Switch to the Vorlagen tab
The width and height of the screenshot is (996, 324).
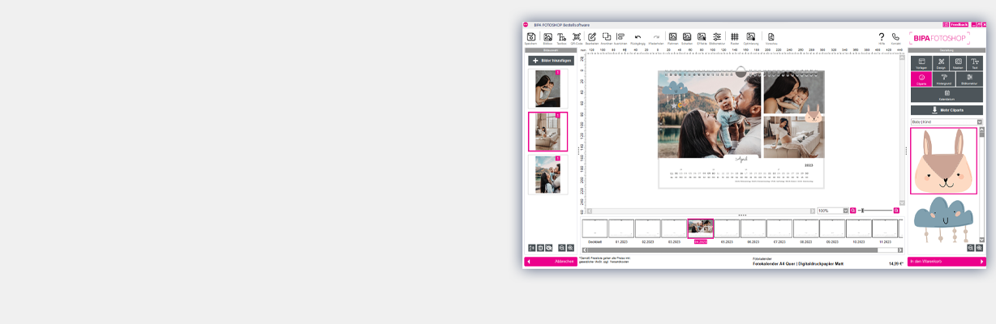(x=921, y=63)
